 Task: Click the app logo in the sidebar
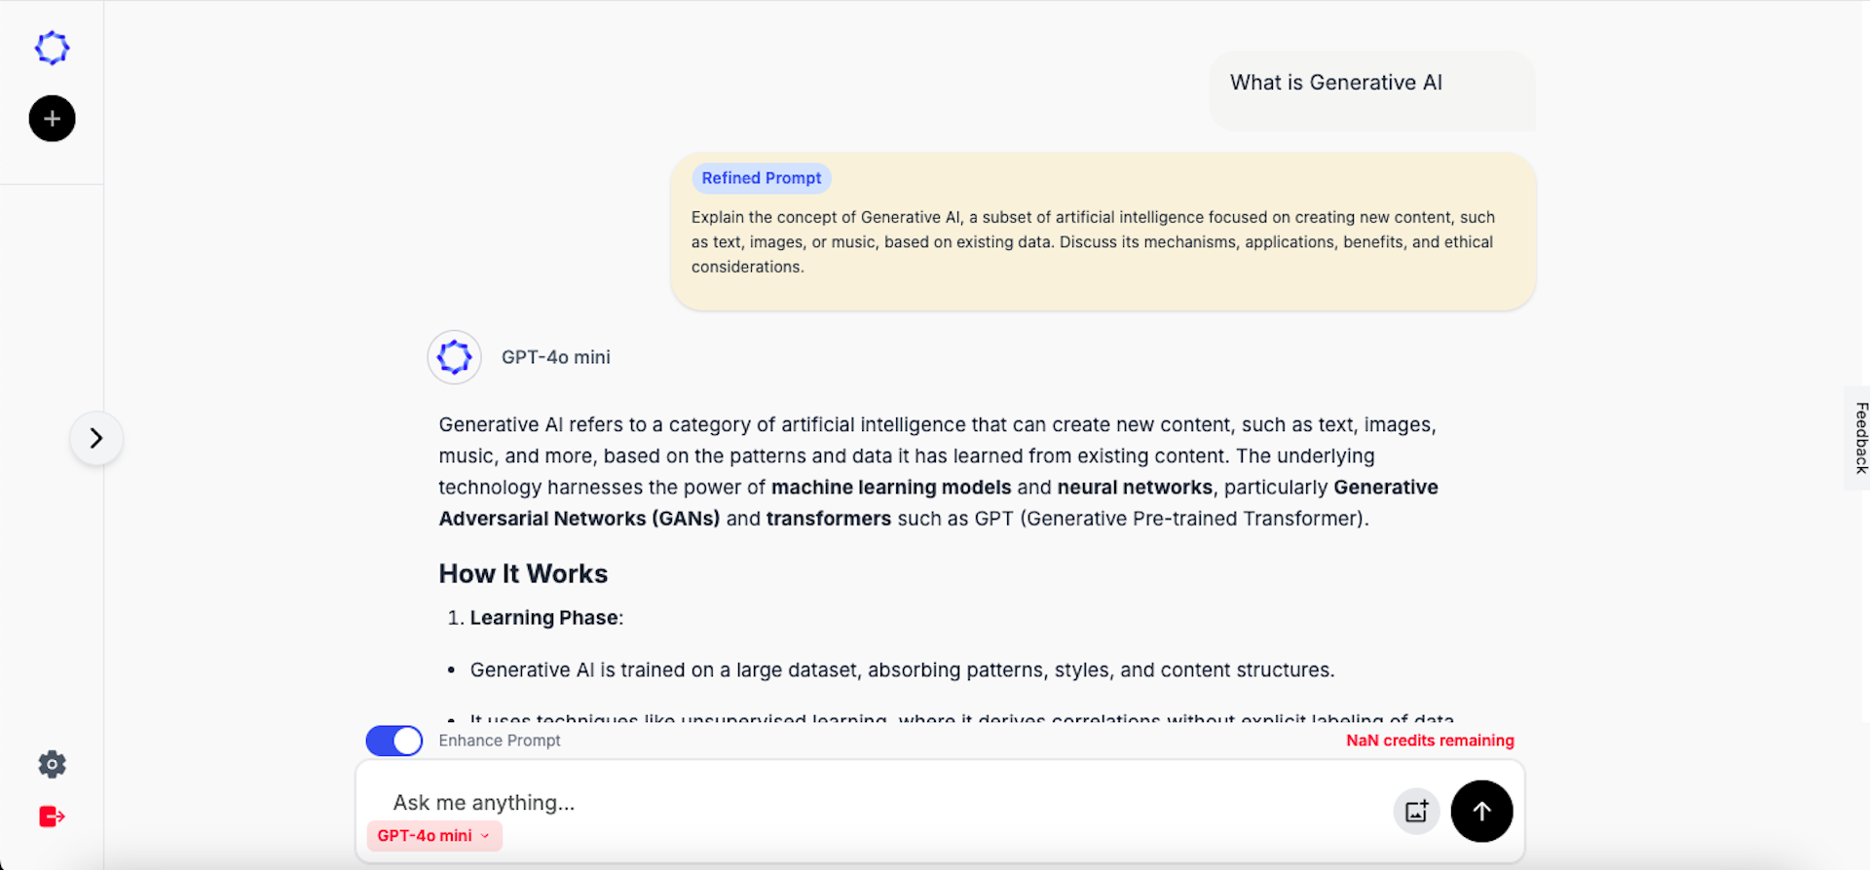(x=52, y=48)
